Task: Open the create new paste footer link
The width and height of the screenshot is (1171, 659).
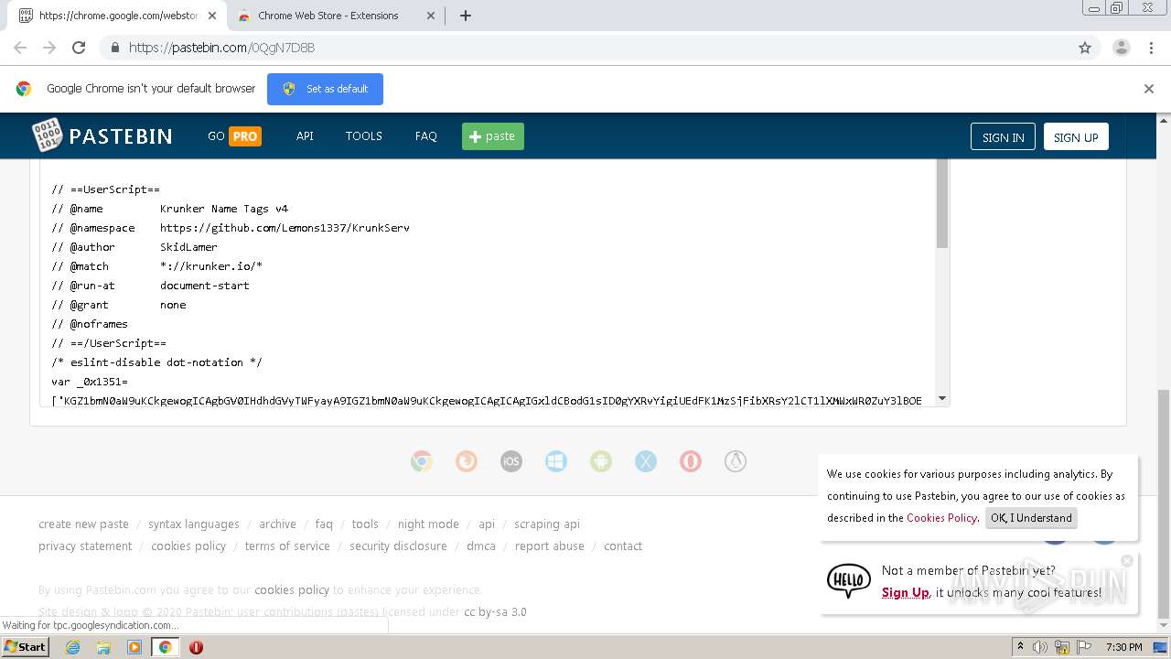Action: 83,524
